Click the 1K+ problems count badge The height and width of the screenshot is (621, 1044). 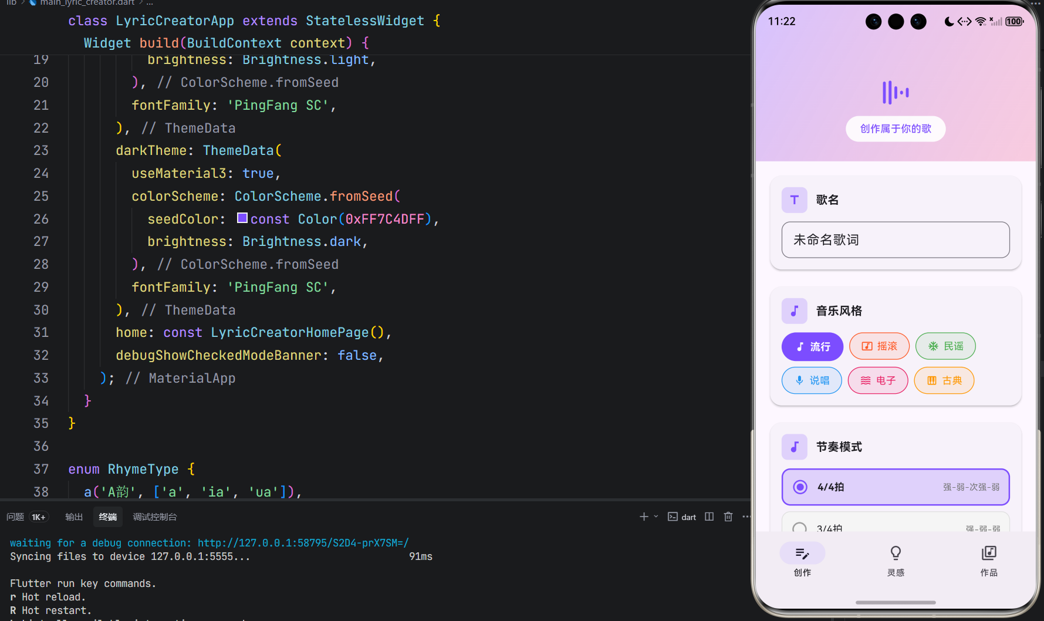39,517
